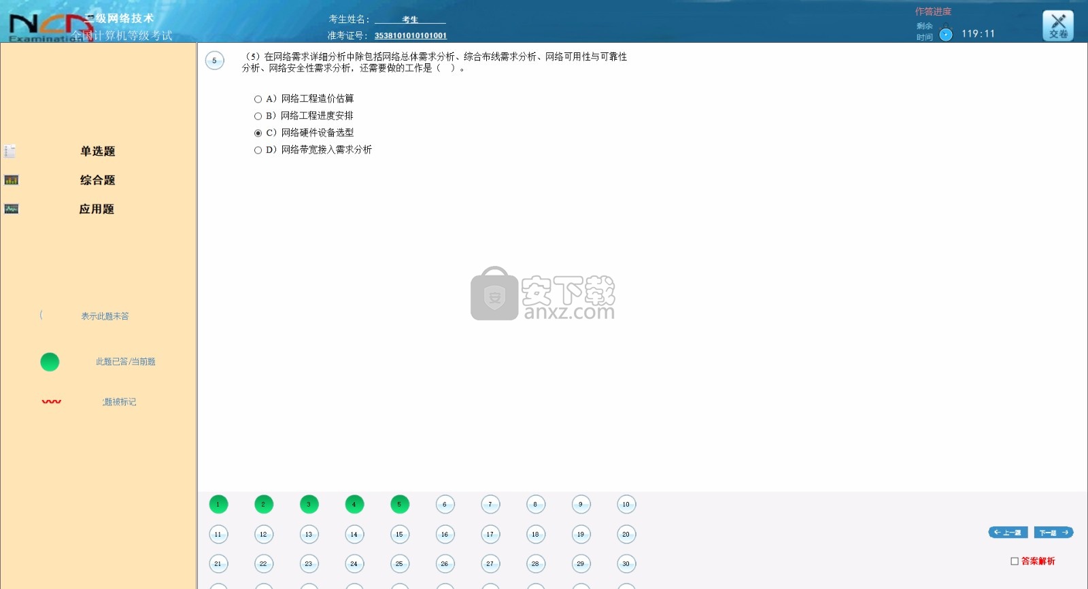Jump to question 19

point(581,534)
